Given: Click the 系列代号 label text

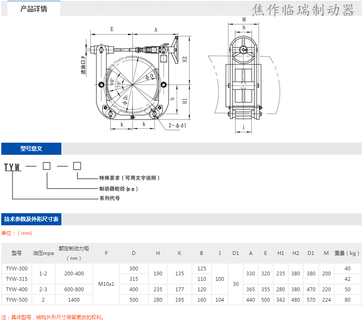Looking at the screenshot, I should coord(109,198).
